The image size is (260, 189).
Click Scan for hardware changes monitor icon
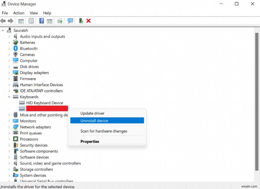[70, 21]
